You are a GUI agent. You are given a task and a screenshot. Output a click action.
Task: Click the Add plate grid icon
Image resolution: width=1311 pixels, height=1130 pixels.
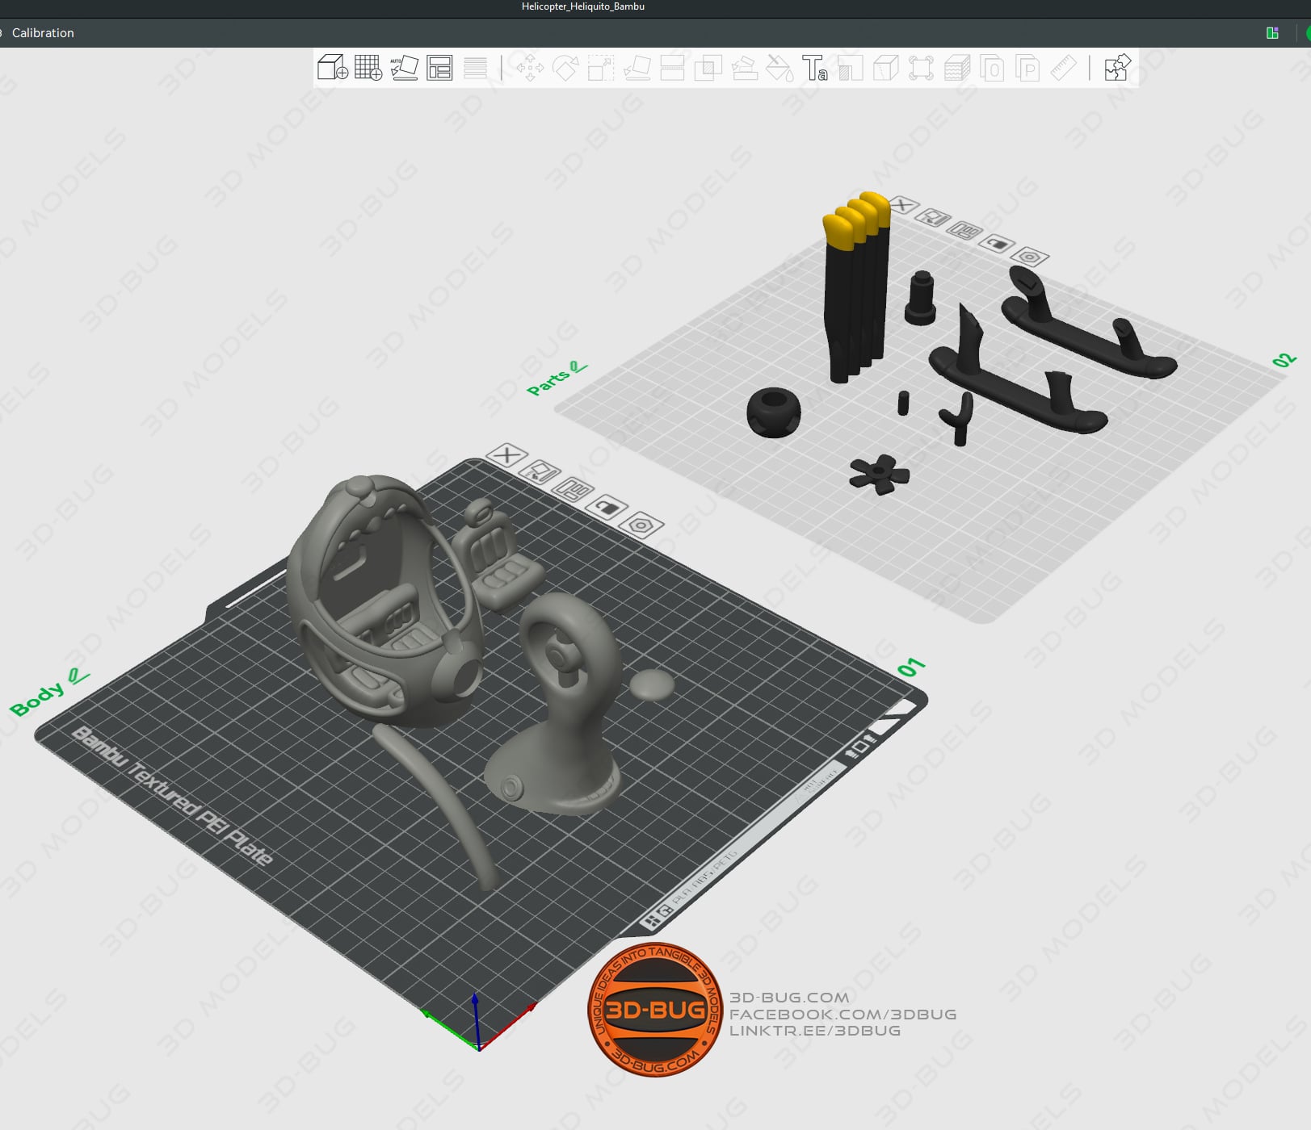[368, 68]
